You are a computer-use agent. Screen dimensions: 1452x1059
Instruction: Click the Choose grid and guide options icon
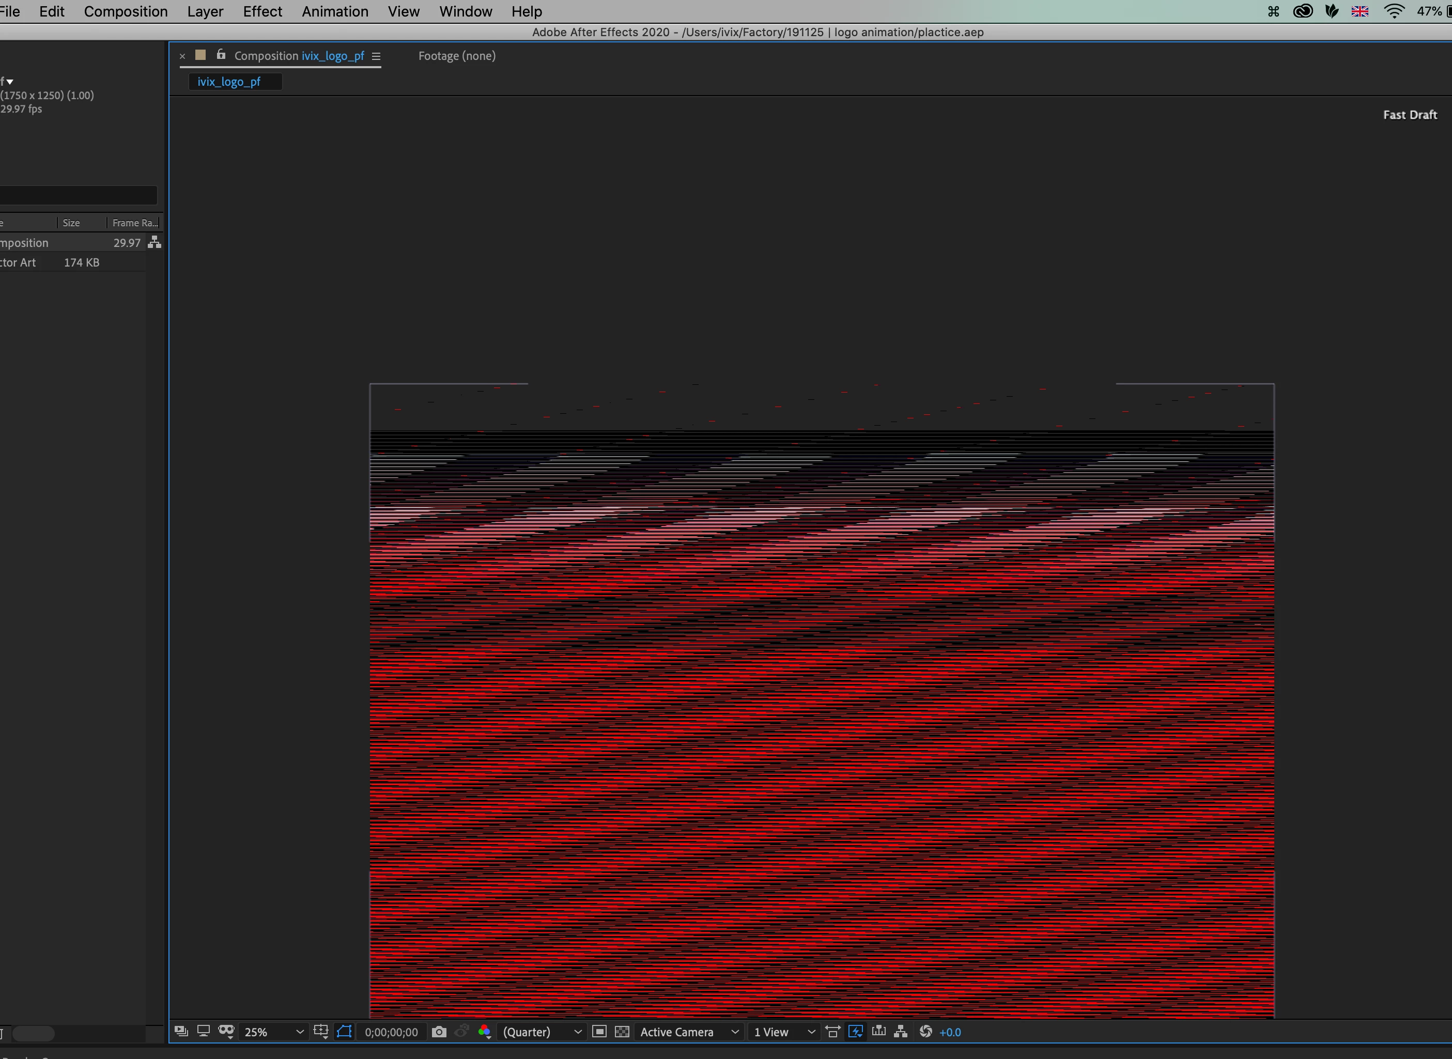320,1032
